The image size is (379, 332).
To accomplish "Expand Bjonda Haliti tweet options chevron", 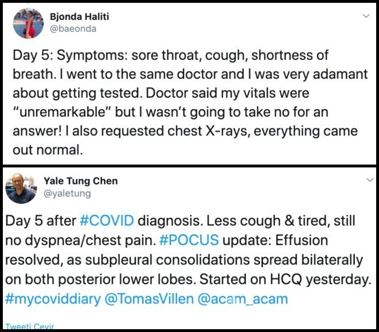I will pos(366,17).
